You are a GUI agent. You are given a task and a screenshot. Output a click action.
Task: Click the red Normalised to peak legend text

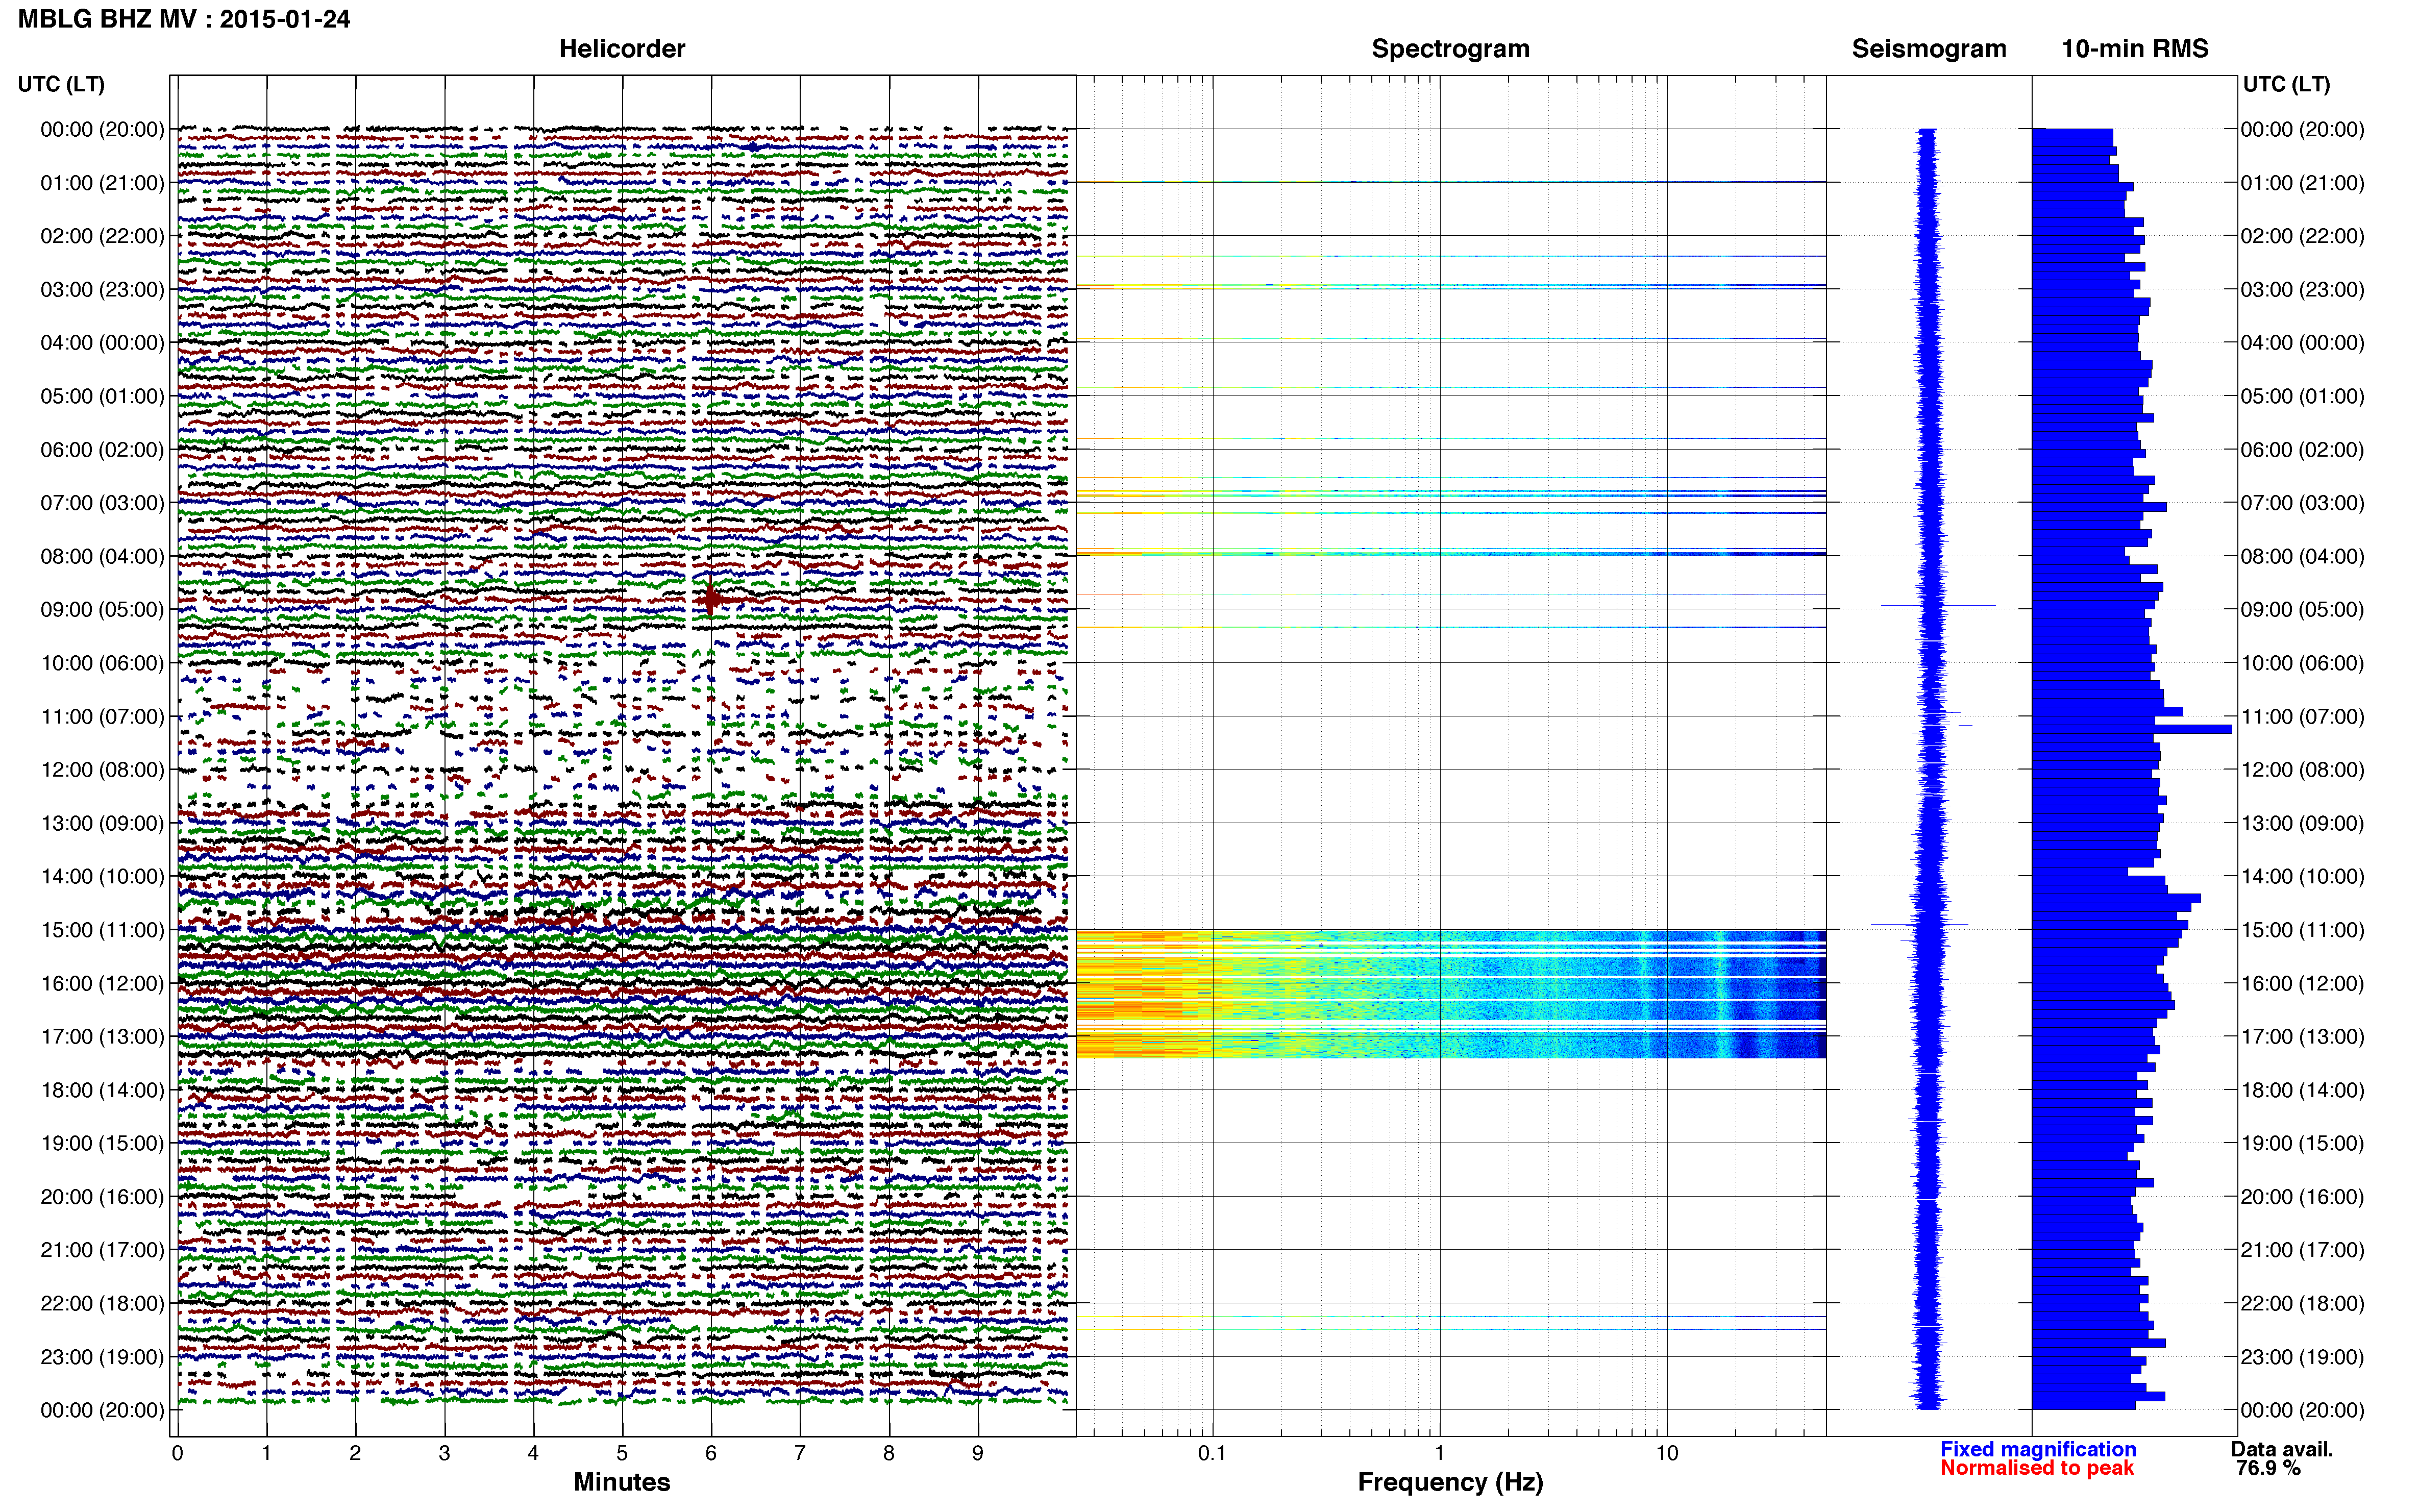(2037, 1468)
